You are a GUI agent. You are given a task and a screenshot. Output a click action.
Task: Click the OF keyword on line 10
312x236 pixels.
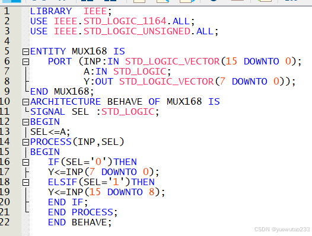154,102
